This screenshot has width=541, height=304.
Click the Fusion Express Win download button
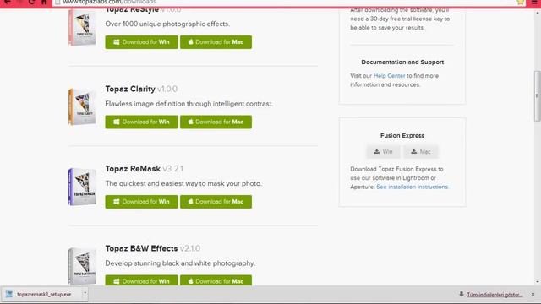pyautogui.click(x=383, y=152)
